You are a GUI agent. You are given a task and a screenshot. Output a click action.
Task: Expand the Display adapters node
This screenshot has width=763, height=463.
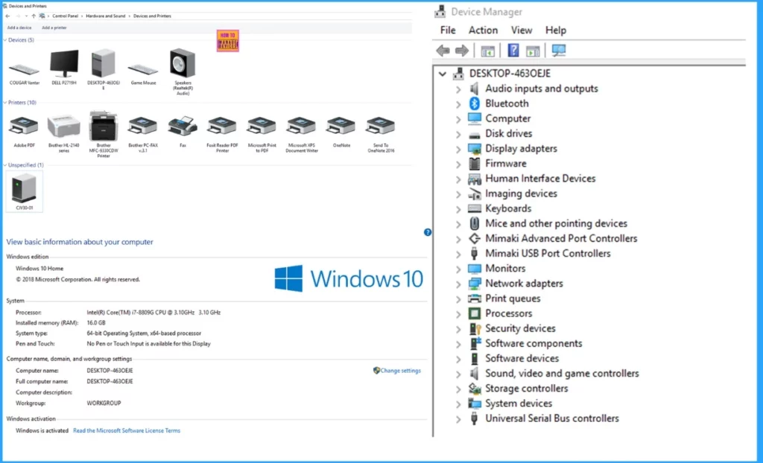pyautogui.click(x=458, y=150)
